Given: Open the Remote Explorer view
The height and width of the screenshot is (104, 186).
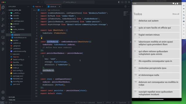Looking at the screenshot, I should (3, 37).
